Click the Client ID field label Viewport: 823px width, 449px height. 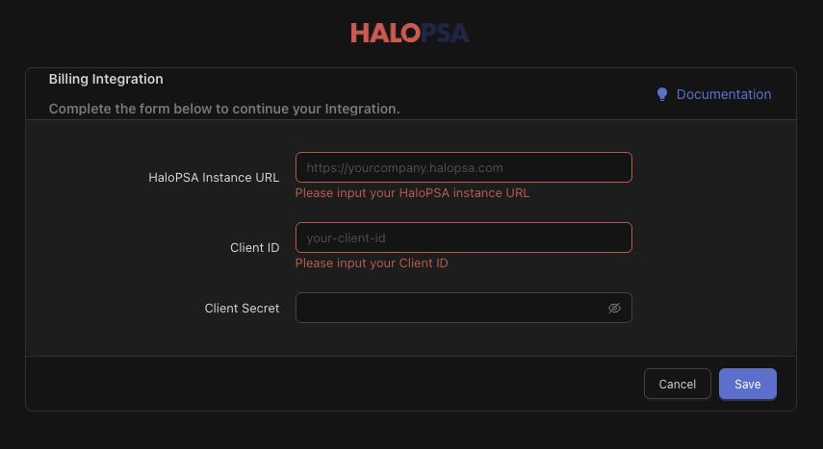[254, 247]
